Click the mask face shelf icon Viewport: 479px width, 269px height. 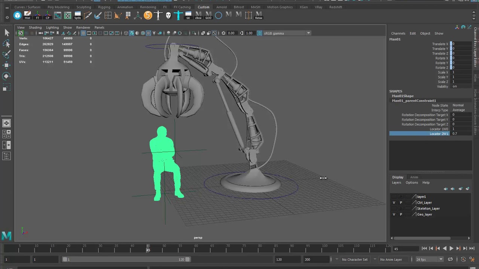tap(168, 15)
